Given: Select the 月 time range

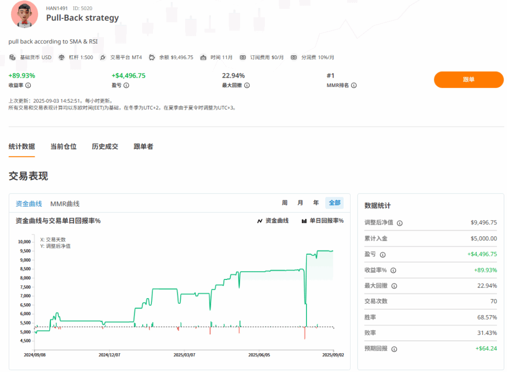Looking at the screenshot, I should tap(300, 203).
